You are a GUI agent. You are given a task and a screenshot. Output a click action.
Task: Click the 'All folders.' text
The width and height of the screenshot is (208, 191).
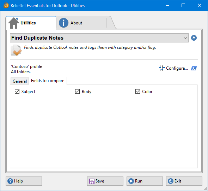(21, 72)
